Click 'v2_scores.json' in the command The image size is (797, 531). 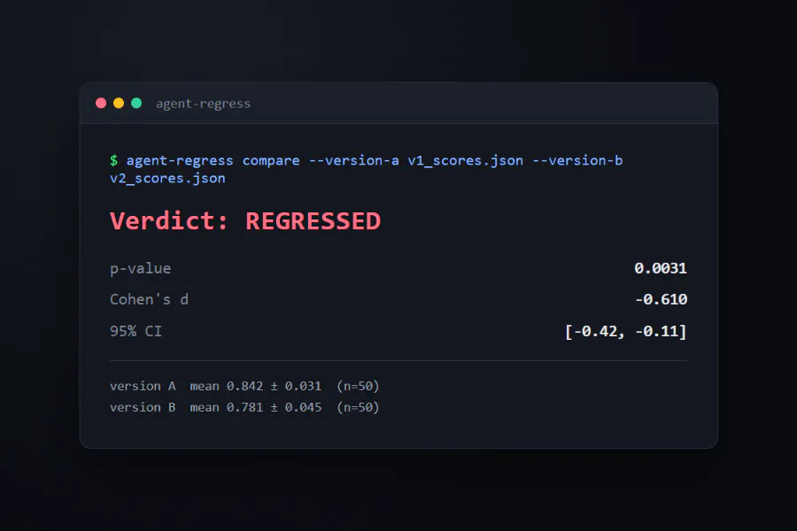[167, 179]
